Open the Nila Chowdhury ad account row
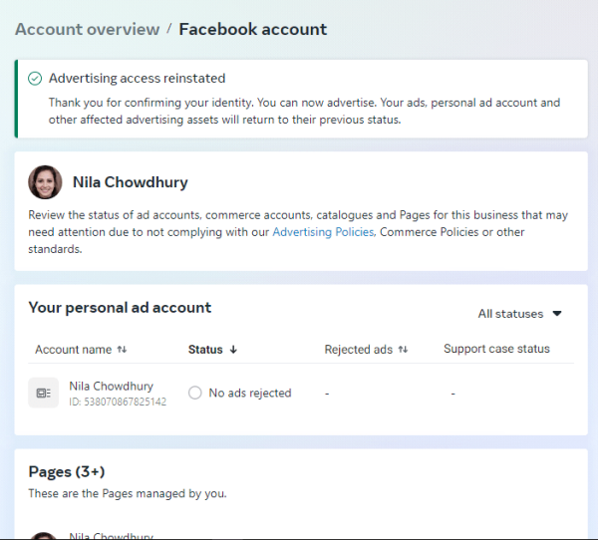The height and width of the screenshot is (540, 598). pyautogui.click(x=301, y=393)
